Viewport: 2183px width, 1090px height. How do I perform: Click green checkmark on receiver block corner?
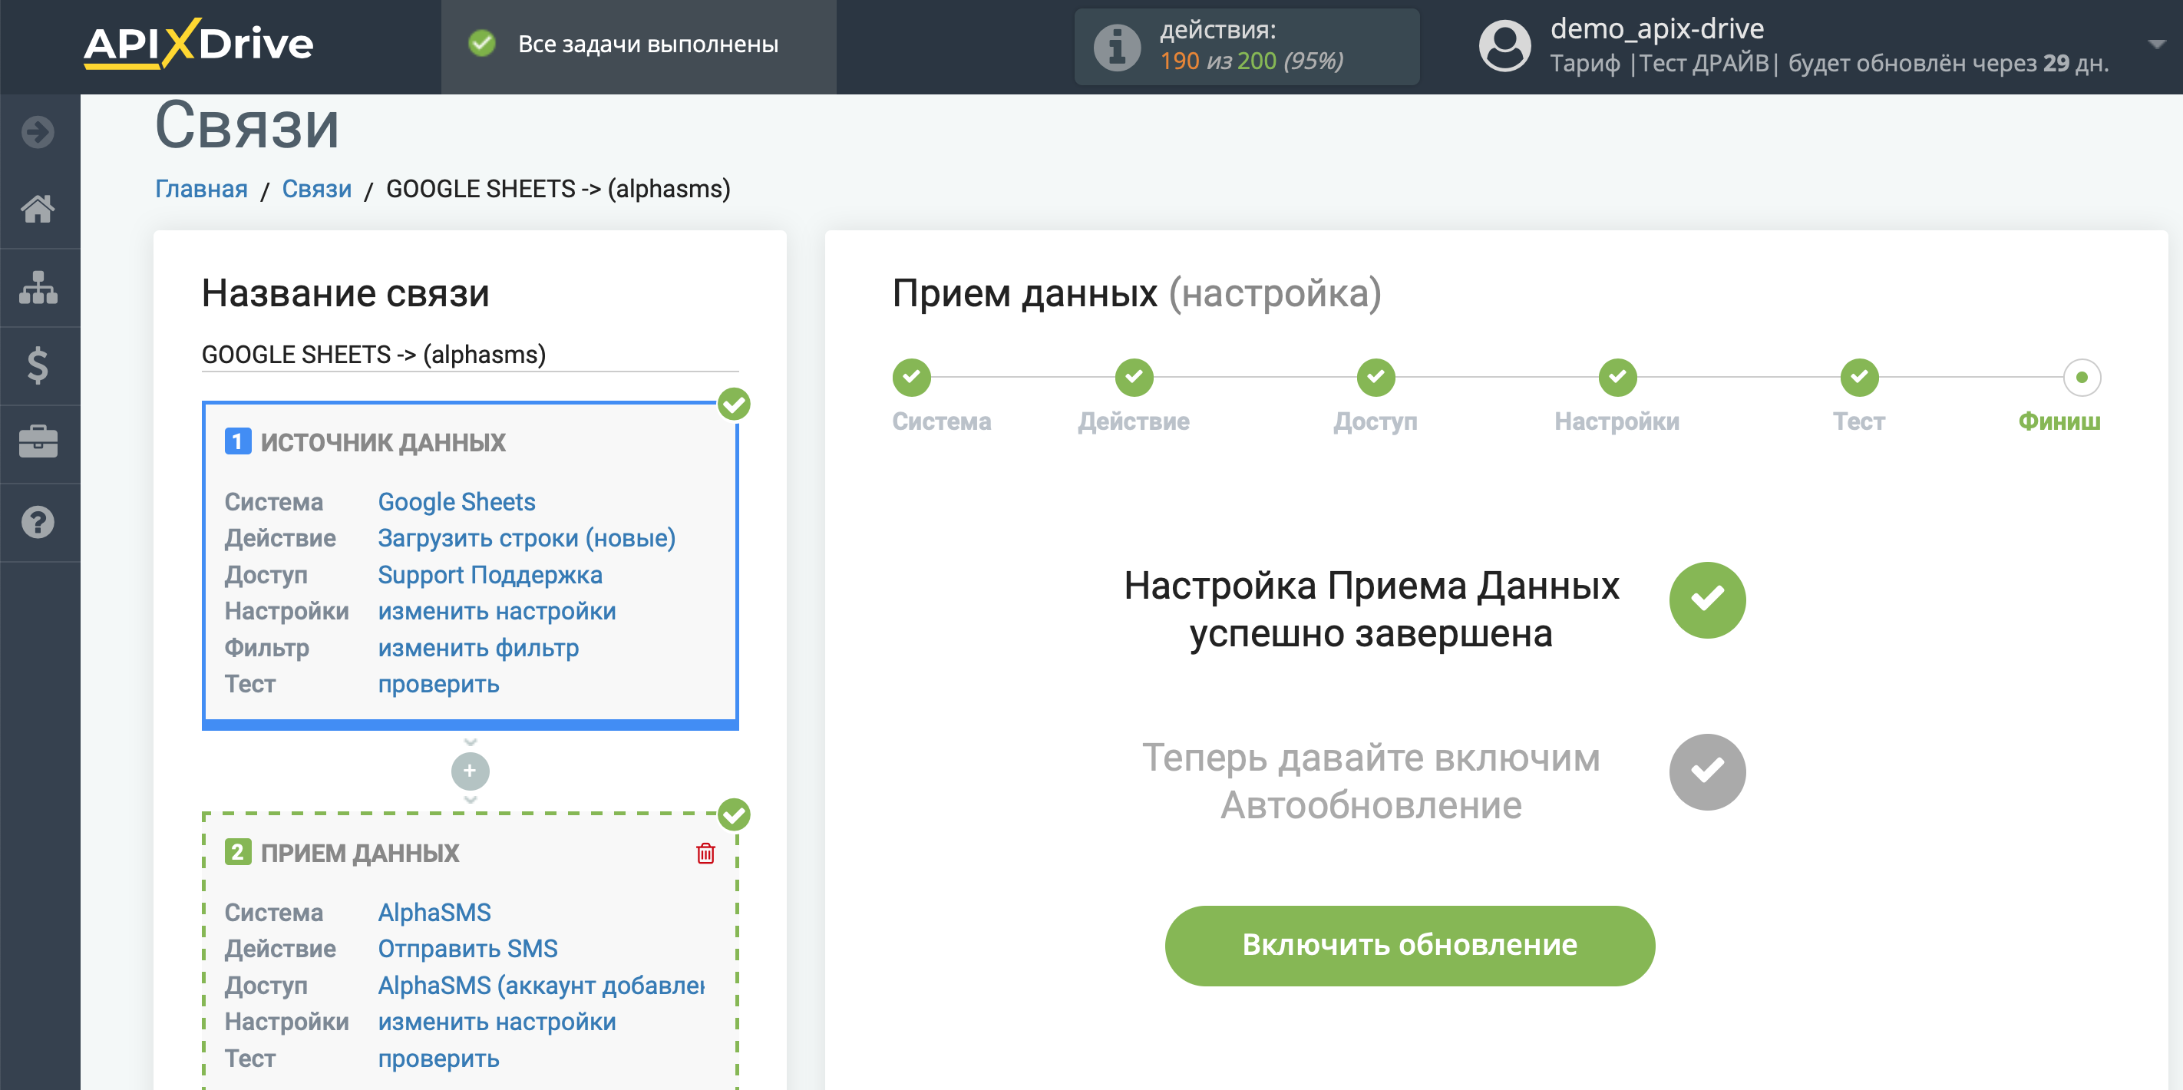(x=734, y=814)
